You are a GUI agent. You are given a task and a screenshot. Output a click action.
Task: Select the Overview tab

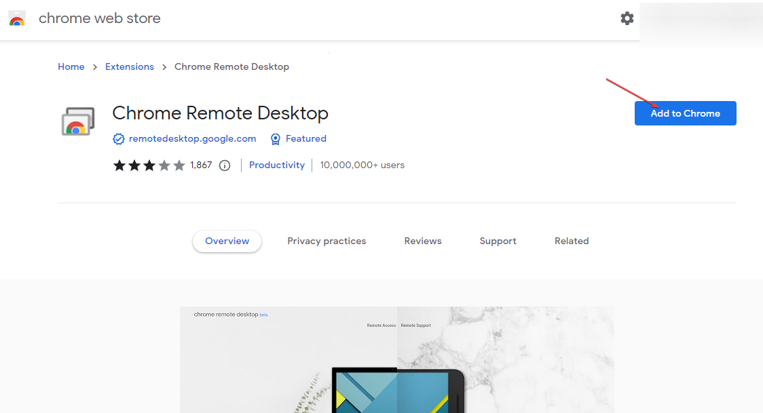pos(227,241)
